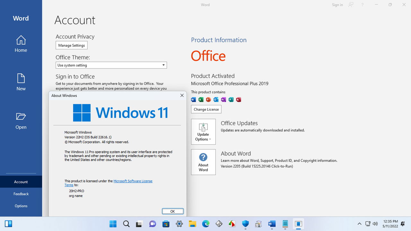The height and width of the screenshot is (231, 411).
Task: Click the 20H2-PRO licensee name
Action: [x=76, y=191]
